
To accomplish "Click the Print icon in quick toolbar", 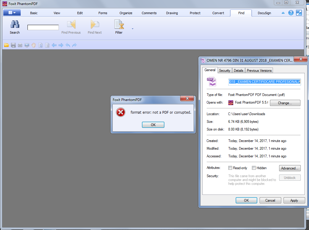I will (20, 45).
